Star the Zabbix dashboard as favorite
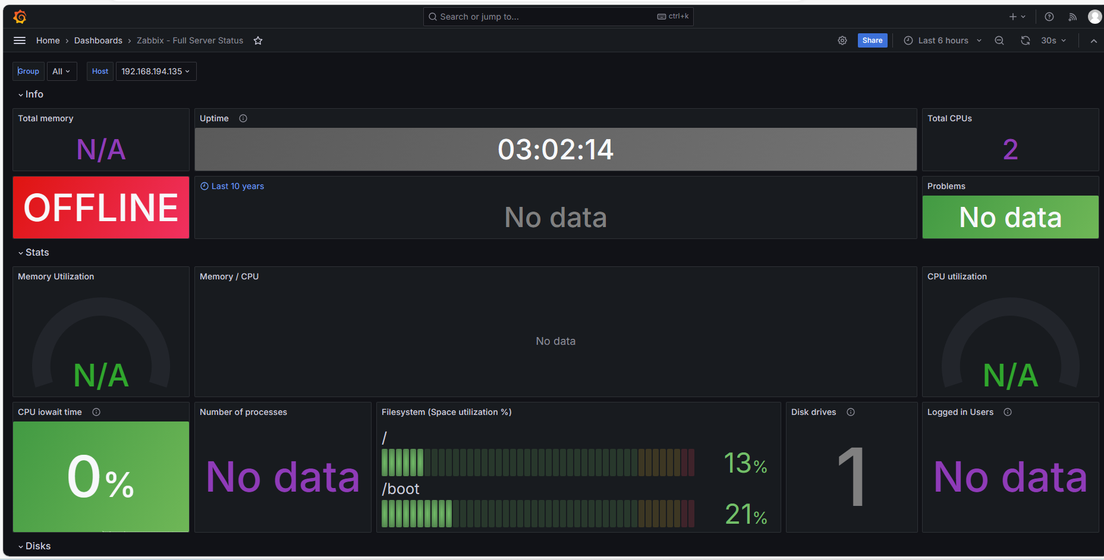This screenshot has height=560, width=1104. point(258,40)
